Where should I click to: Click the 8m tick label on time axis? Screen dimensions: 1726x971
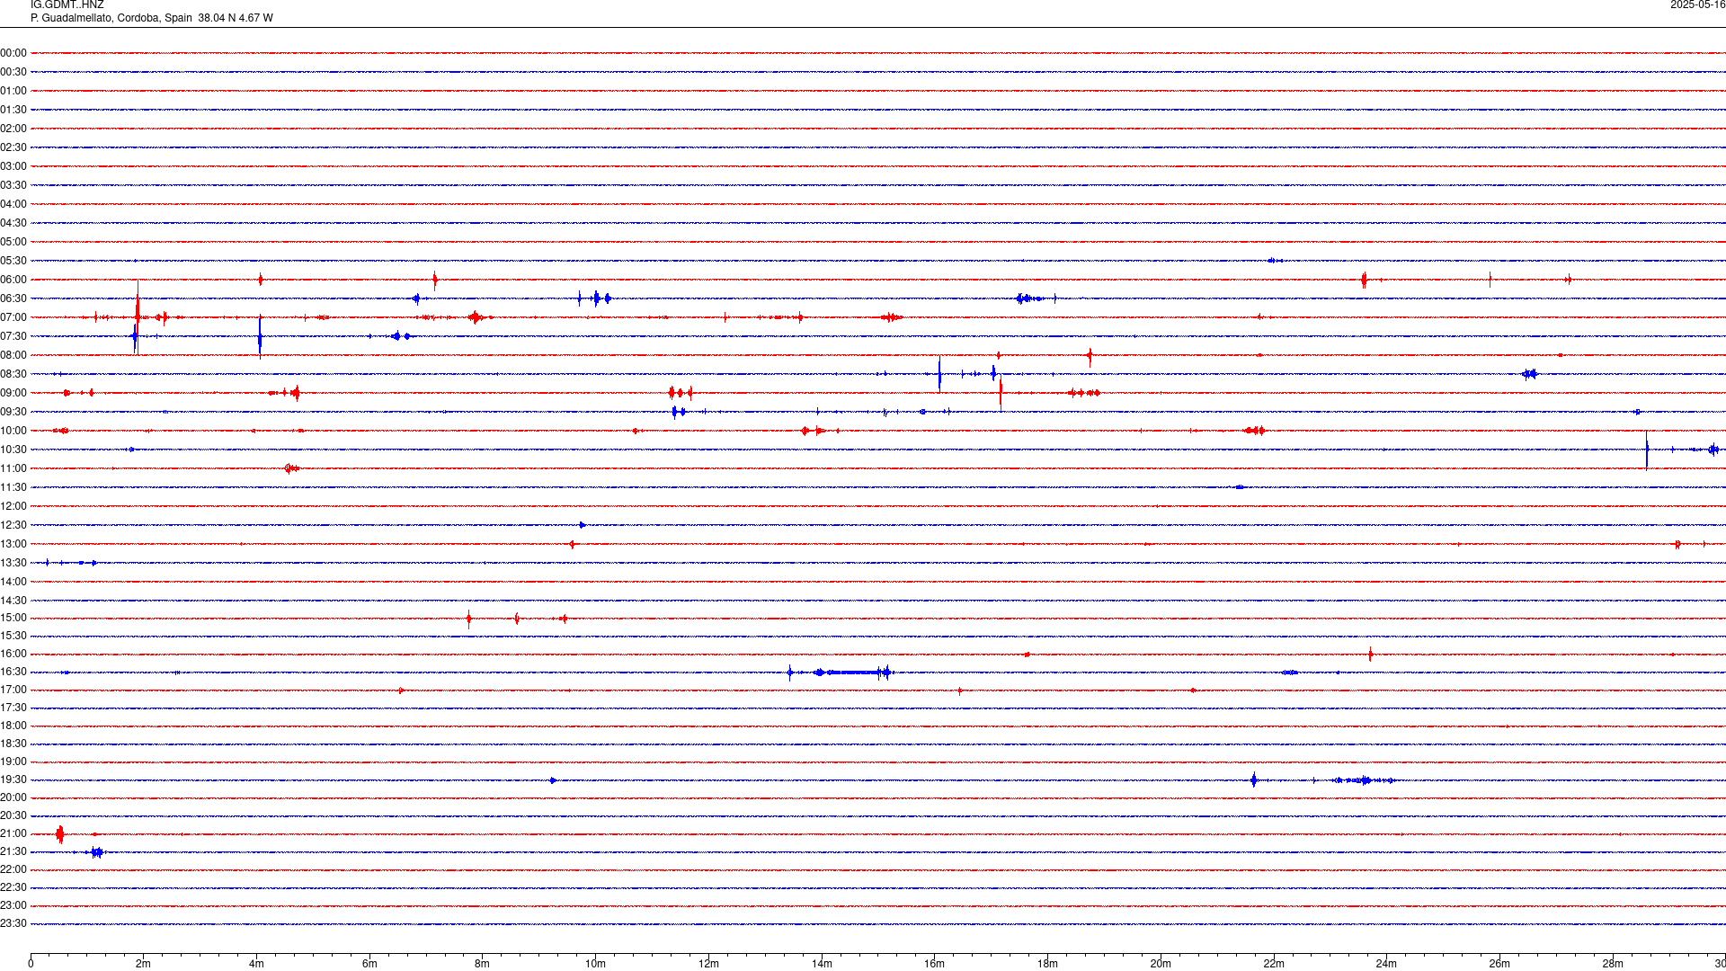(483, 964)
